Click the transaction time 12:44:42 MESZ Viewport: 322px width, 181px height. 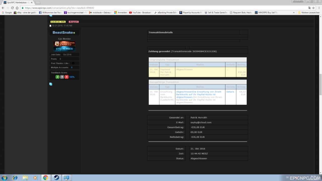click(x=199, y=154)
